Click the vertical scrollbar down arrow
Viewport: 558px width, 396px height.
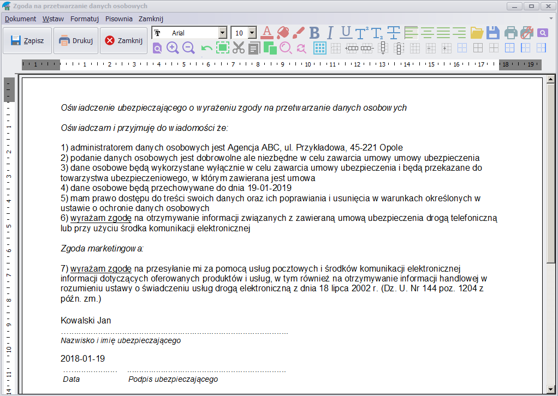point(550,388)
